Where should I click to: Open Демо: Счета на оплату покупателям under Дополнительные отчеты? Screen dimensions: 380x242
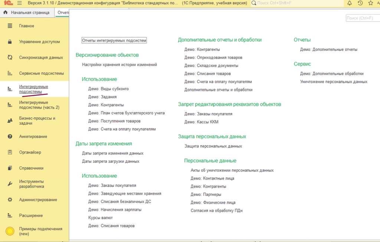(x=218, y=82)
